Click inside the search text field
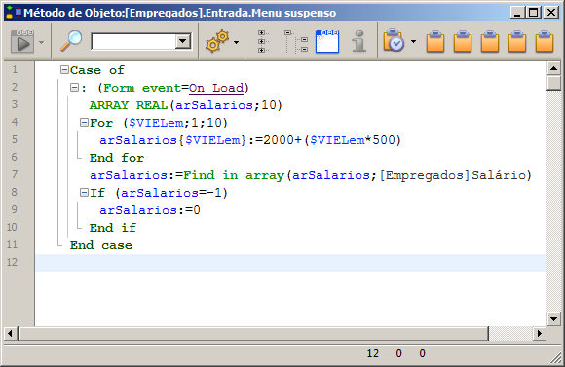The width and height of the screenshot is (565, 367). pyautogui.click(x=133, y=42)
